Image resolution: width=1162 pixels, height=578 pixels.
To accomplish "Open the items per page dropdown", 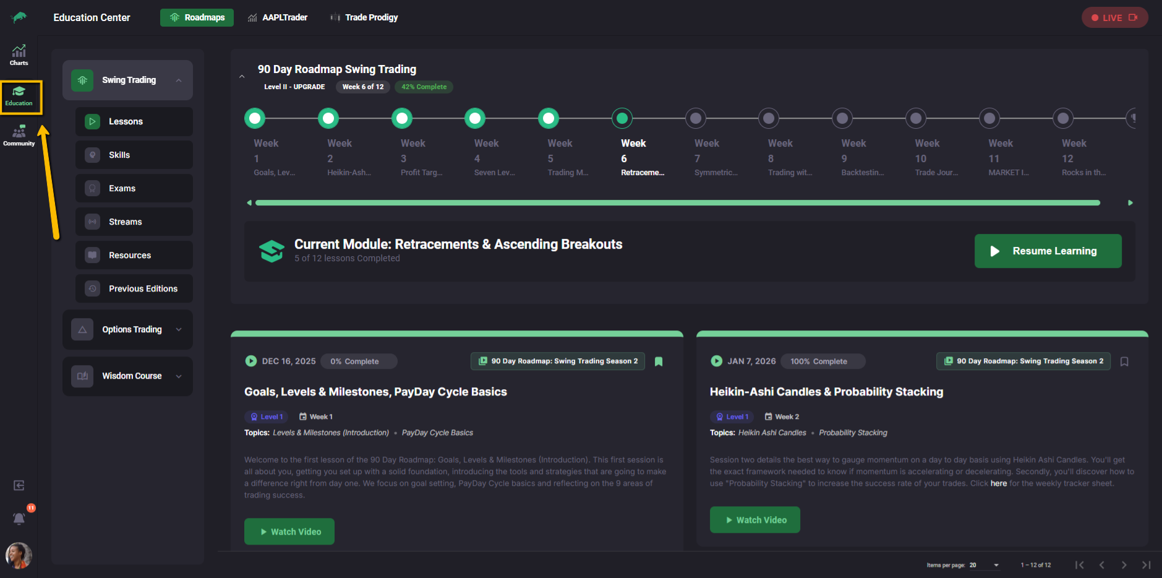I will tap(996, 565).
